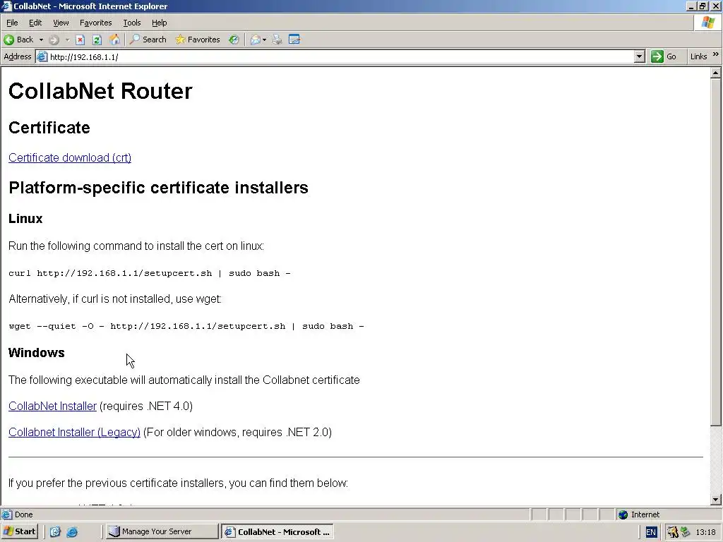Open the Forward history dropdown arrow
Image resolution: width=723 pixels, height=542 pixels.
67,40
